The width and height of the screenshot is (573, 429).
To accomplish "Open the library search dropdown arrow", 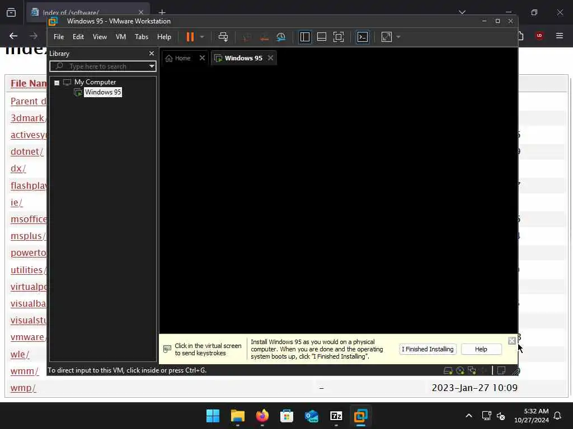I will pos(152,66).
